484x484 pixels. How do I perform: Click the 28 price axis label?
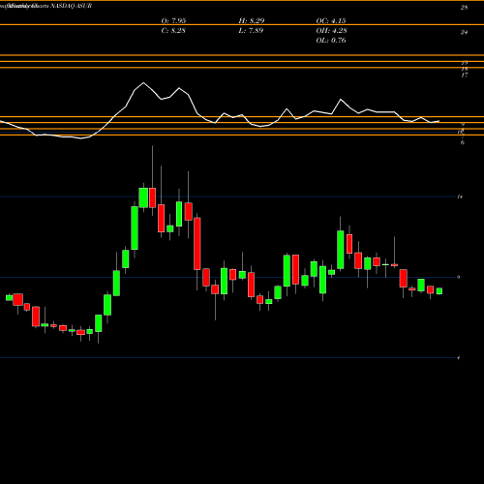coord(464,8)
